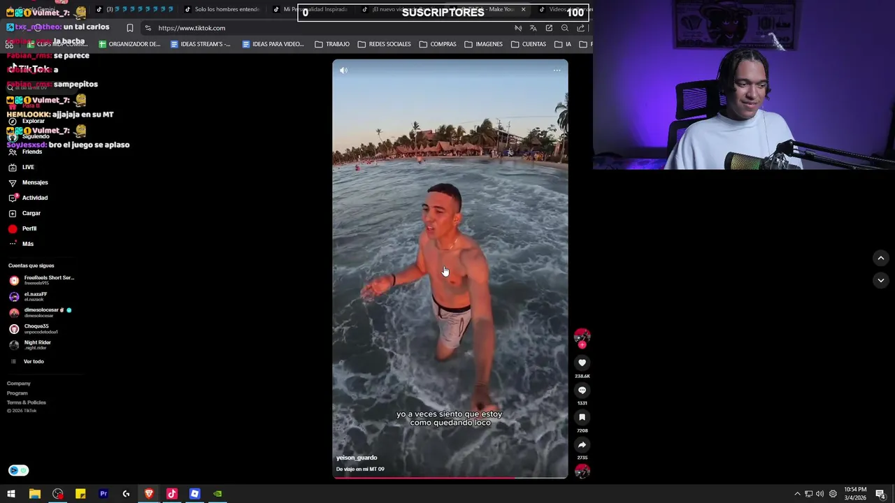Open the COMPRAS bookmarks folder
This screenshot has height=503, width=895.
[438, 44]
